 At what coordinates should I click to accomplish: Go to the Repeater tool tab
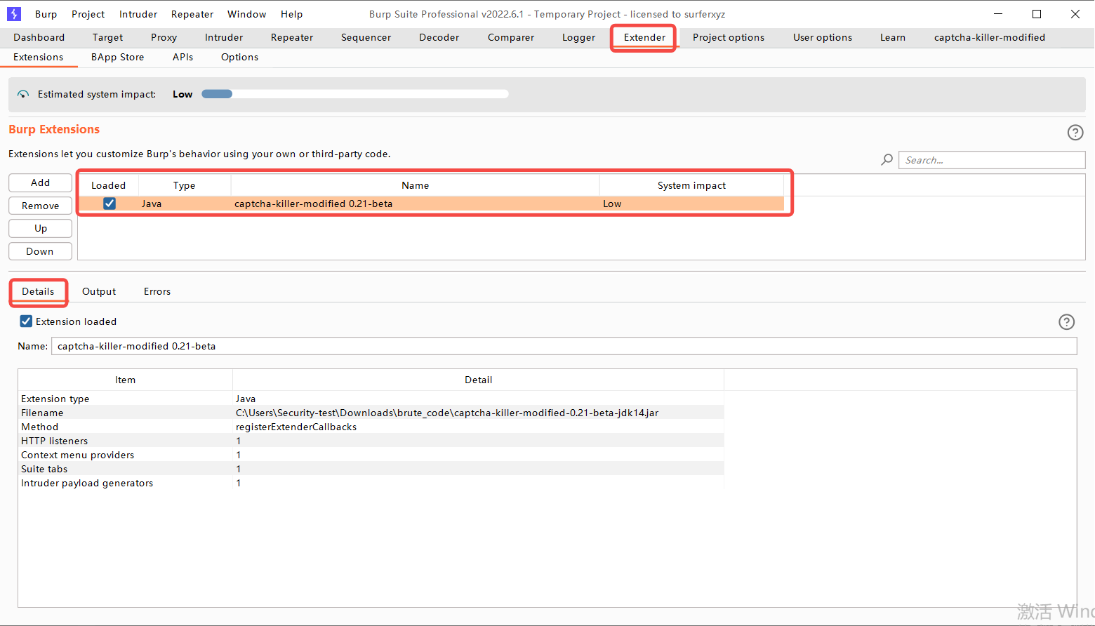pyautogui.click(x=292, y=37)
